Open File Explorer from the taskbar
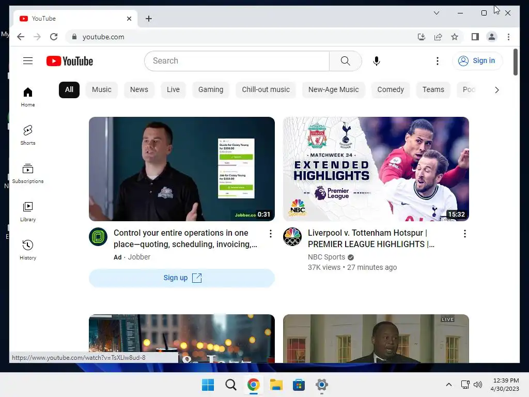The width and height of the screenshot is (529, 397). [276, 385]
